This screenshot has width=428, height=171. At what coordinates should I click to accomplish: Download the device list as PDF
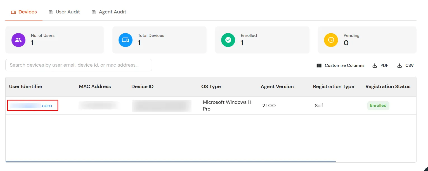[380, 65]
